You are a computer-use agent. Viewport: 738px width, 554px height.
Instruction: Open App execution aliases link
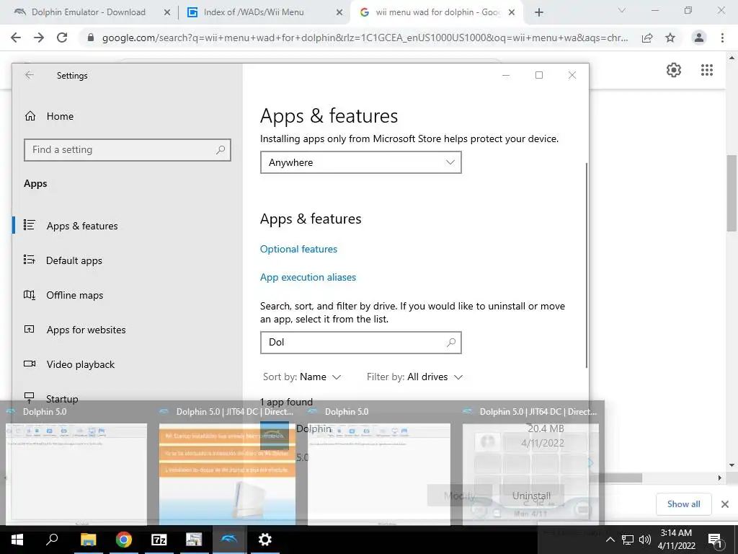click(x=308, y=278)
